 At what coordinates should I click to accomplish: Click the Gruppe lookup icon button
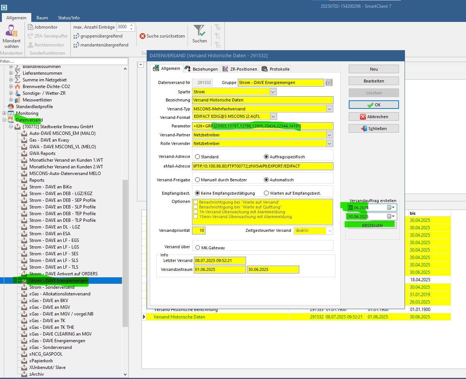[x=329, y=83]
